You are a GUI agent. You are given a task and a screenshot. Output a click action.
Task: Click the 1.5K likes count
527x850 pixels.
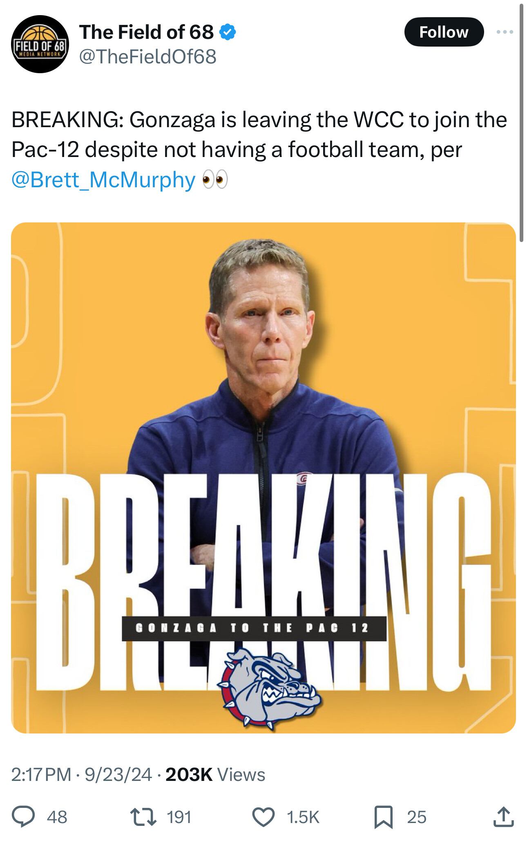click(x=303, y=817)
